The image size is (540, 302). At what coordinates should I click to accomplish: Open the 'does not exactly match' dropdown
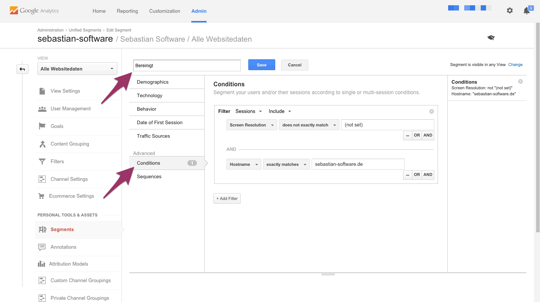309,125
